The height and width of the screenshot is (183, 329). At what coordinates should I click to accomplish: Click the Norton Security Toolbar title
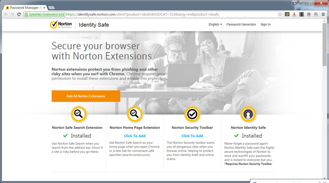(192, 127)
